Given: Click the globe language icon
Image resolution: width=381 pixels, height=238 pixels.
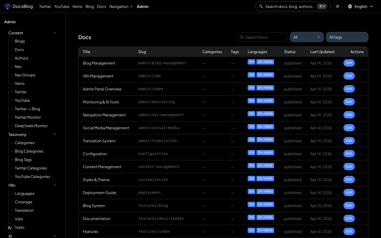Looking at the screenshot, I should [350, 6].
